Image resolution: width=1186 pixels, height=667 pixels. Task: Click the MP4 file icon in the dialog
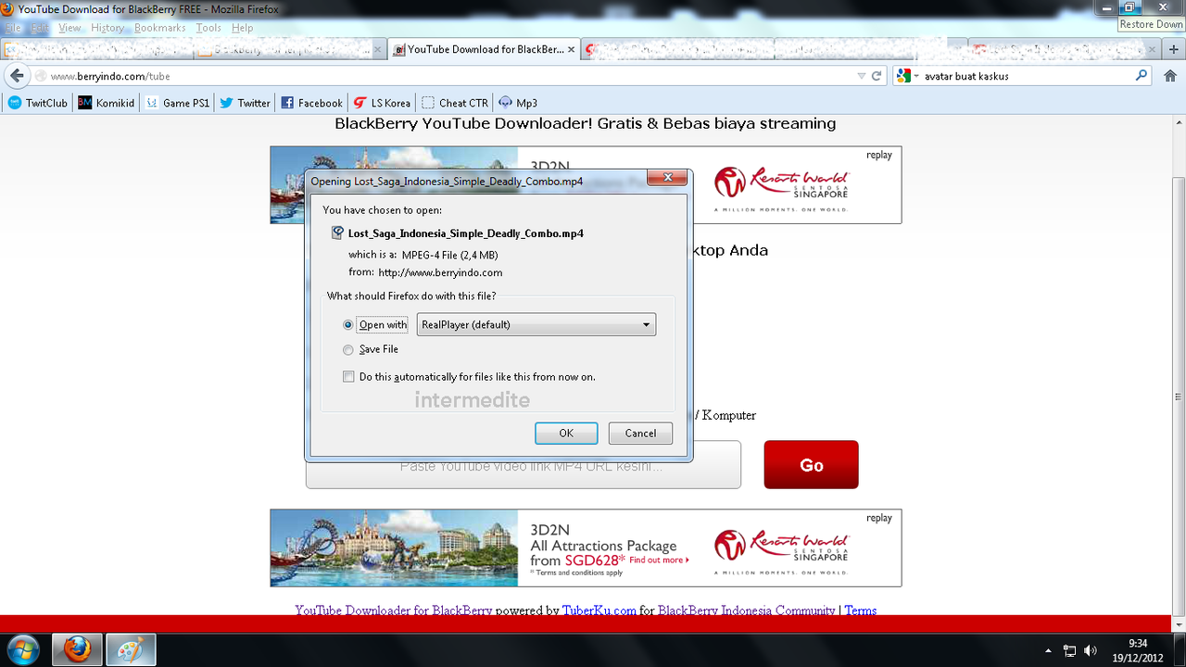point(338,233)
